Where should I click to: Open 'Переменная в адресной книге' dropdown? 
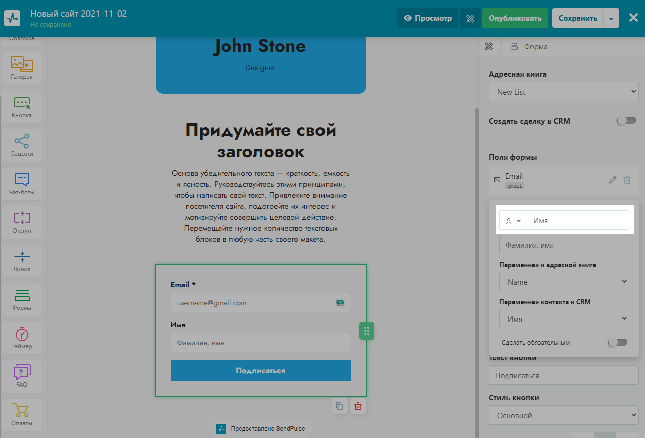coord(564,282)
